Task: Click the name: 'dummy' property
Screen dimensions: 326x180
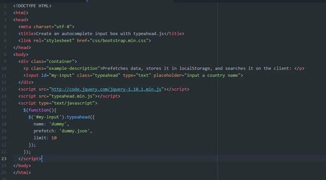Action: tap(51, 124)
